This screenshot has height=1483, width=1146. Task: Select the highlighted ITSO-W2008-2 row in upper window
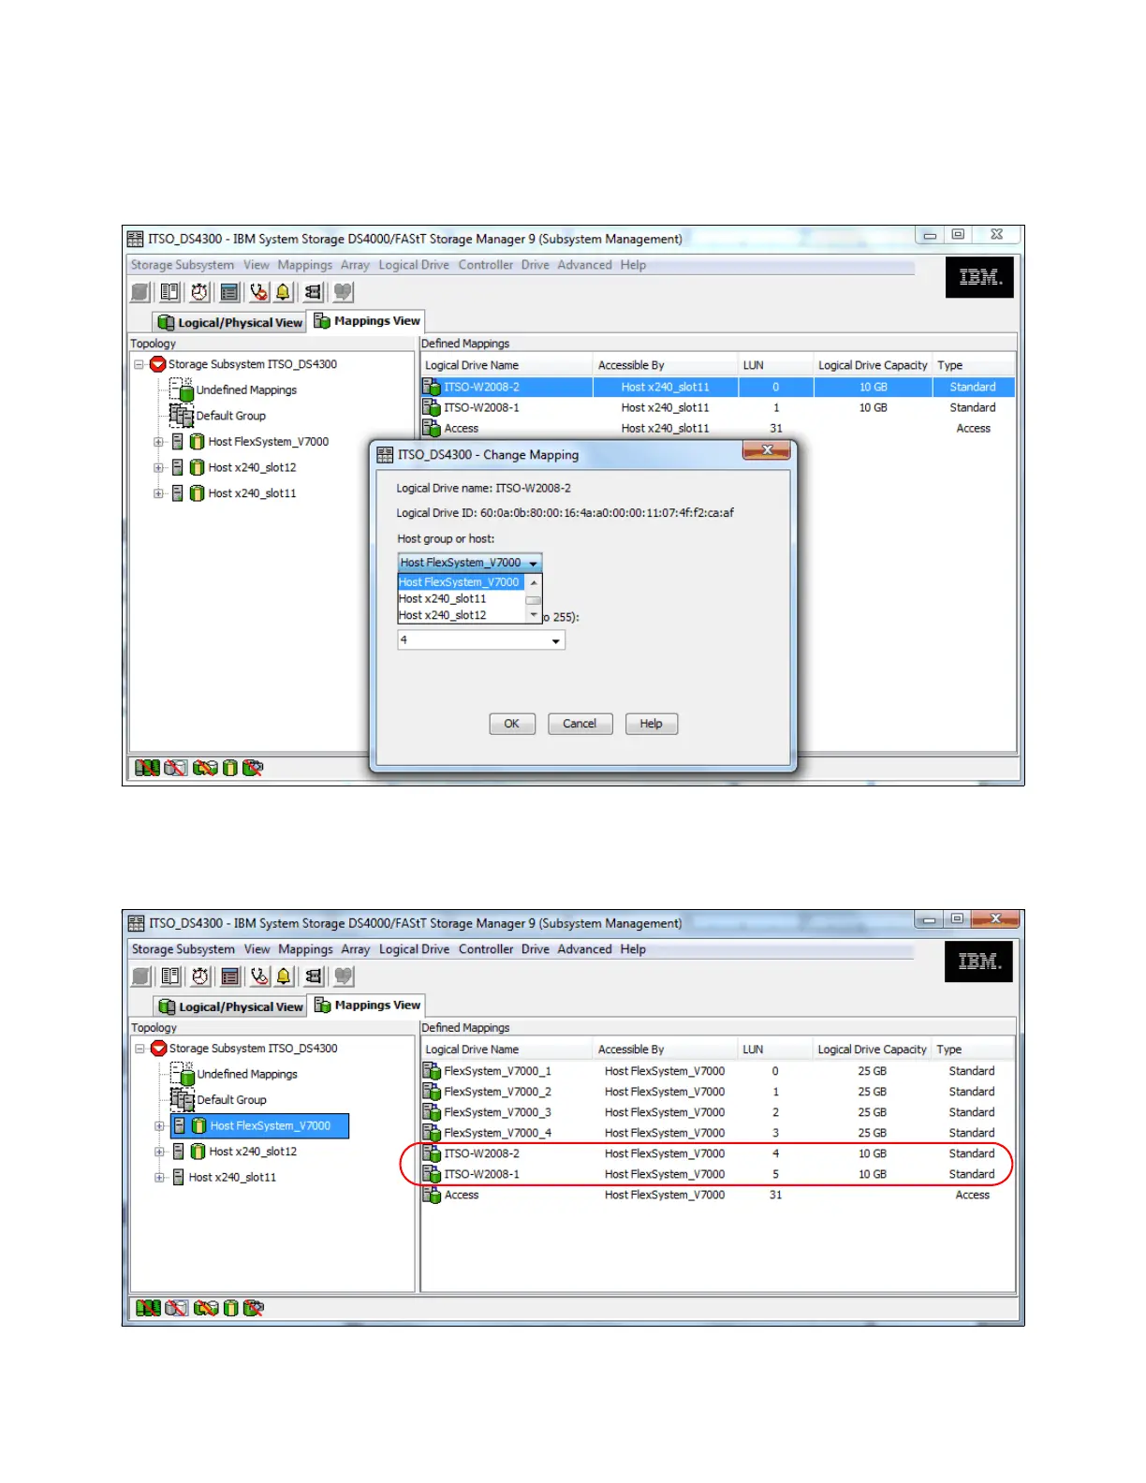point(718,387)
